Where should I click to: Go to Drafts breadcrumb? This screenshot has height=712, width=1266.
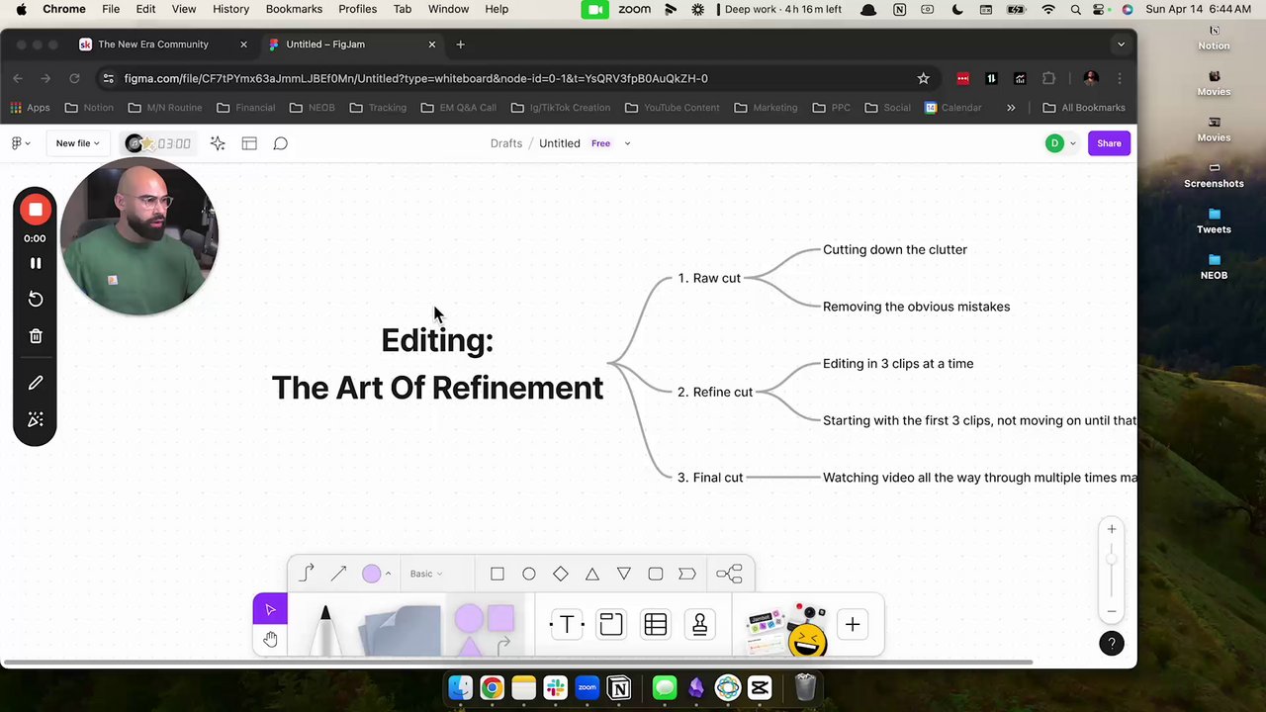coord(505,143)
